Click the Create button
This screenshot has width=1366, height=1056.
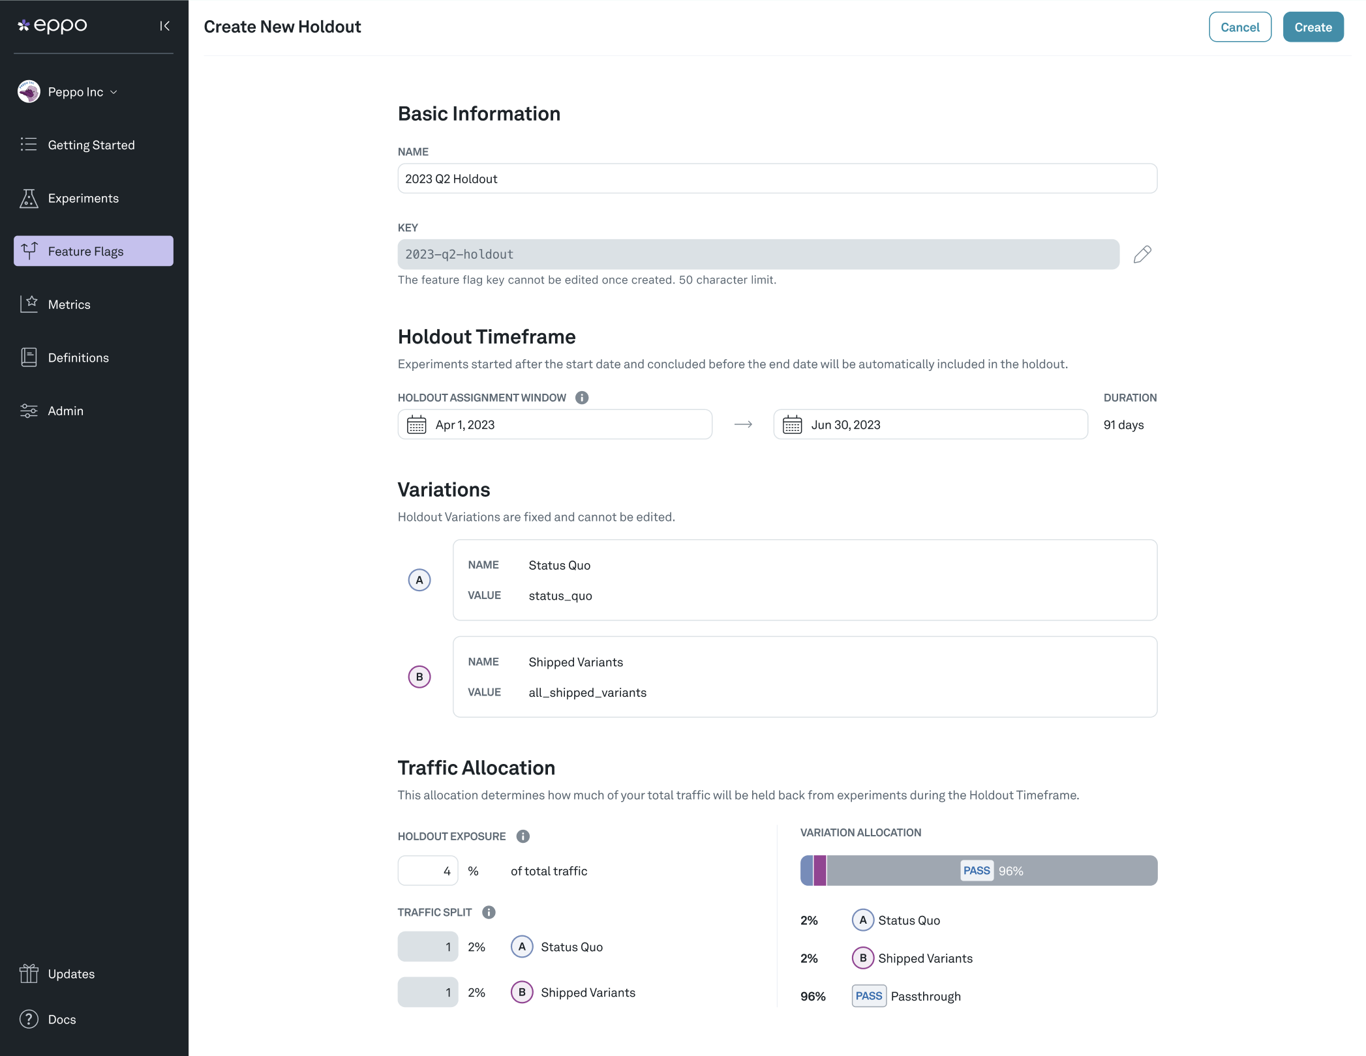click(1313, 27)
